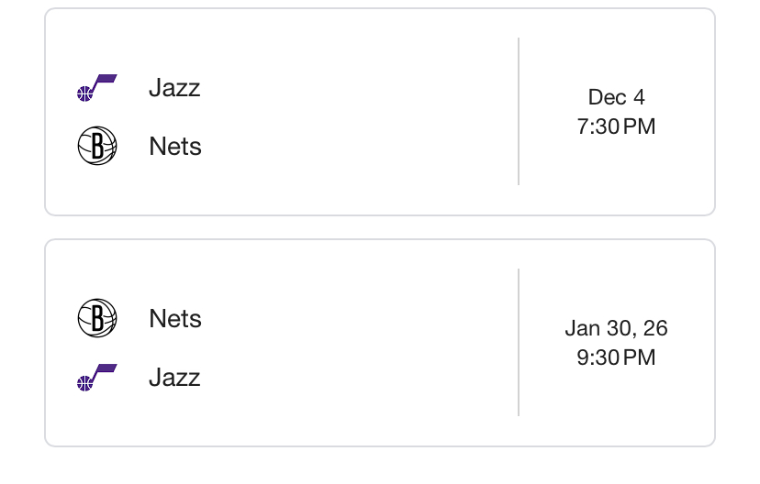Image resolution: width=760 pixels, height=484 pixels.
Task: Click the Dec 4 date label
Action: tap(616, 97)
